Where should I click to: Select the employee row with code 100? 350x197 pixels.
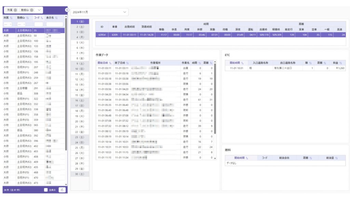(34, 41)
